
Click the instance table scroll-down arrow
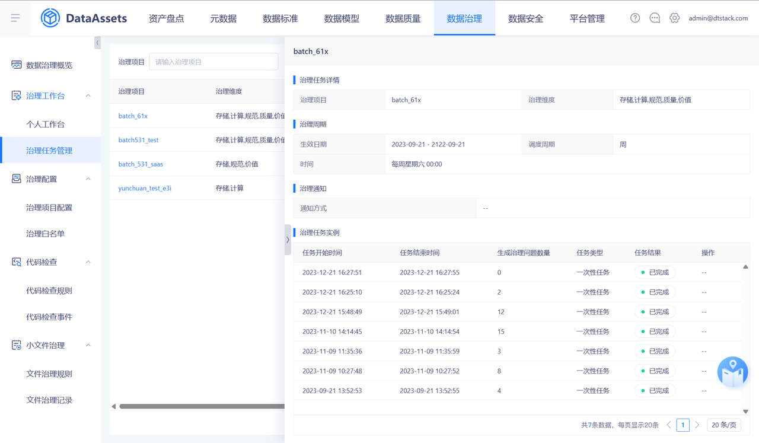[746, 412]
